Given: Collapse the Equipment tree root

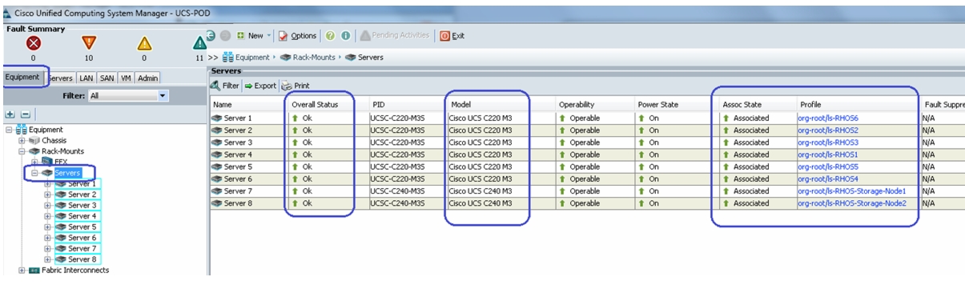Looking at the screenshot, I should click(x=9, y=130).
